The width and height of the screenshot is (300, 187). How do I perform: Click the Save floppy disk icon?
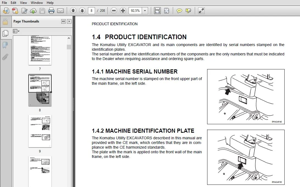42,11
